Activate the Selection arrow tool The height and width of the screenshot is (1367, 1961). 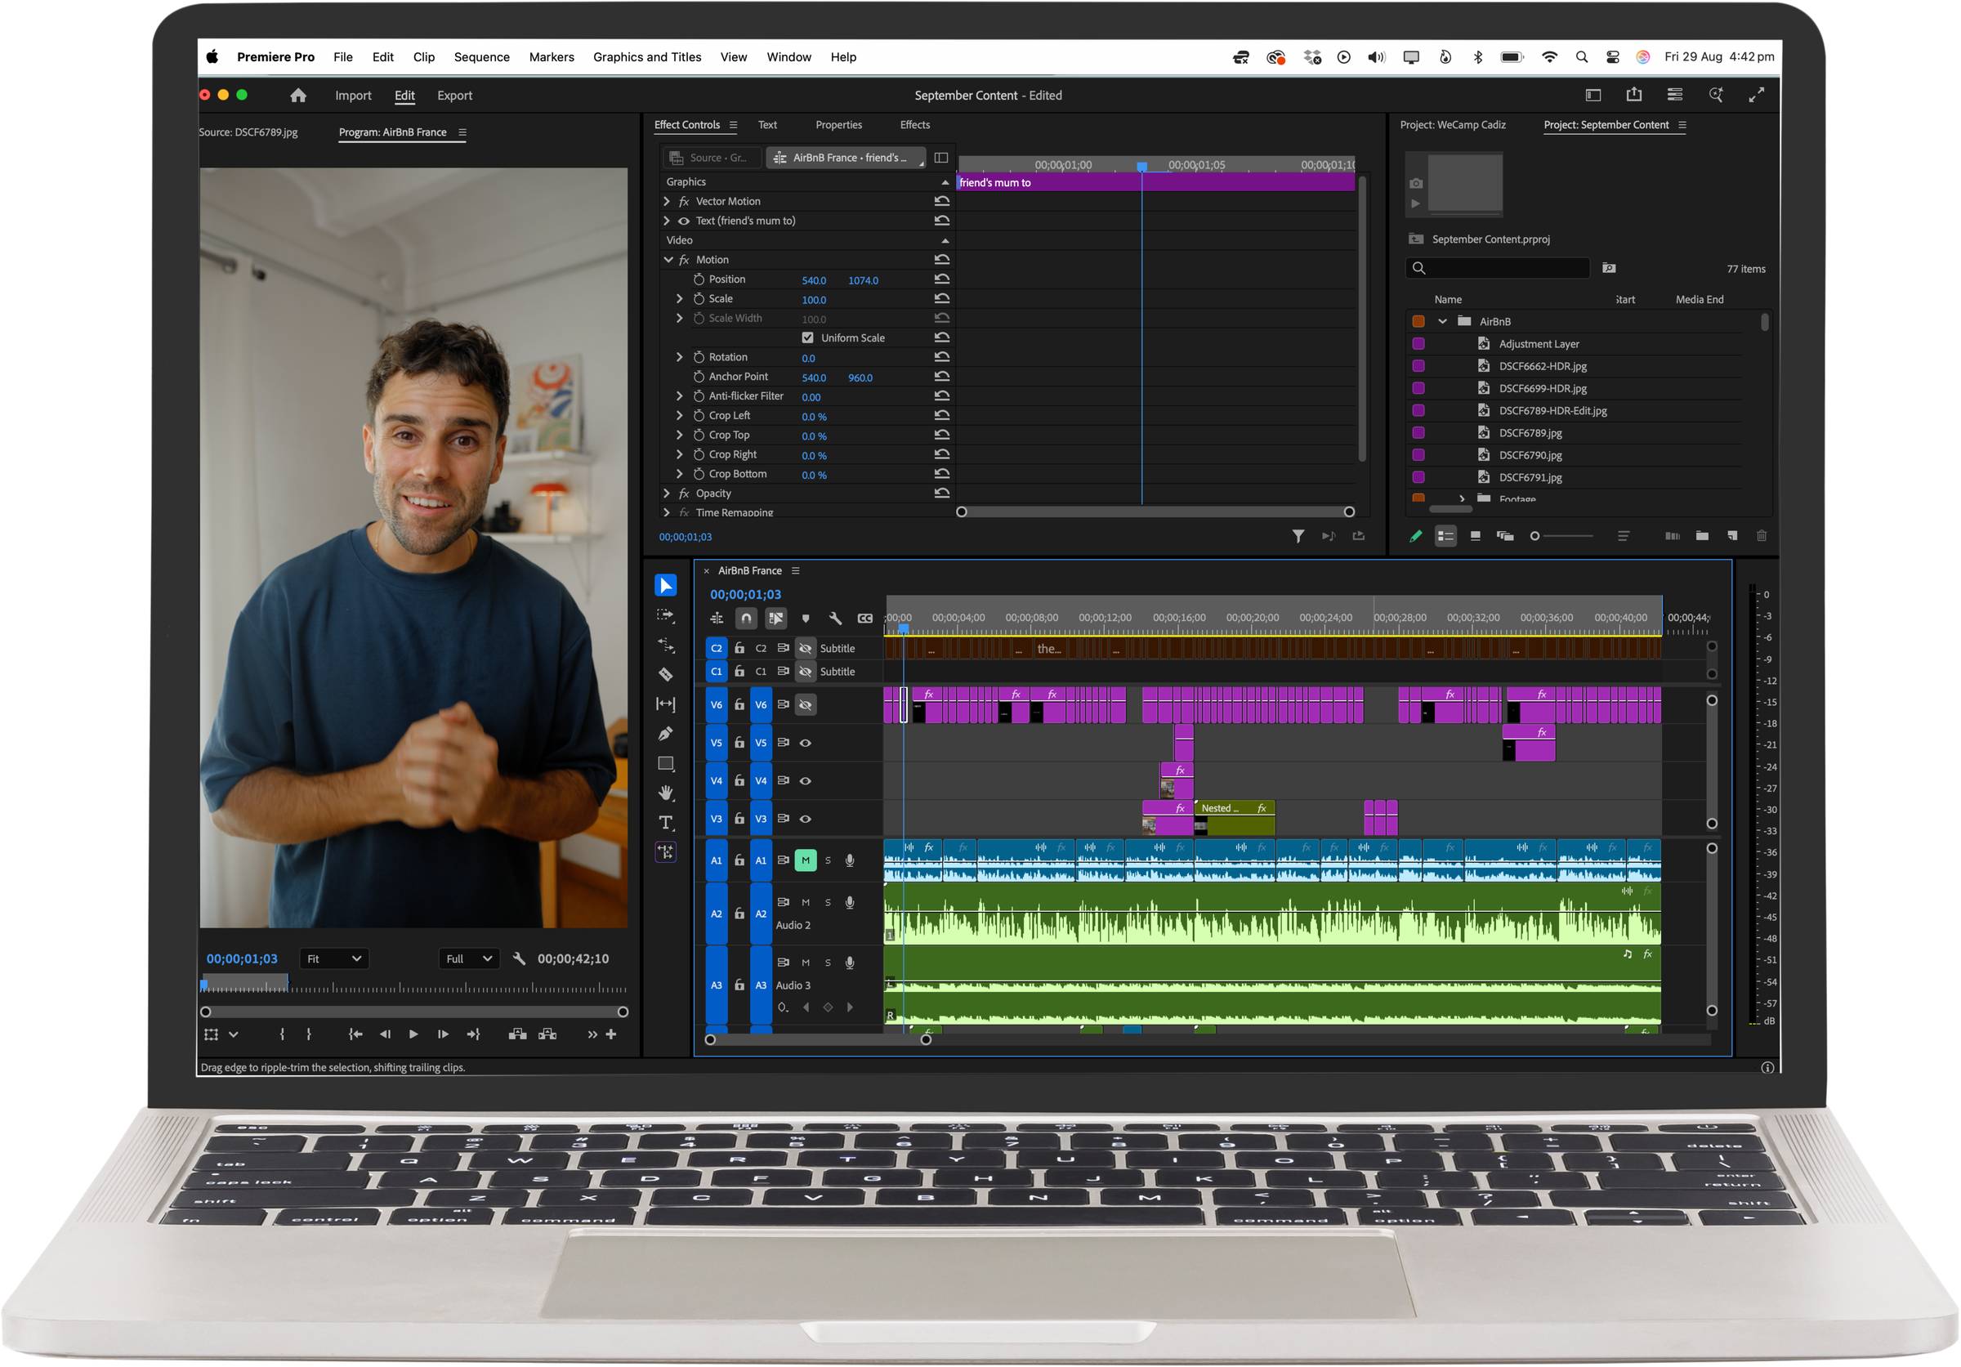point(665,585)
